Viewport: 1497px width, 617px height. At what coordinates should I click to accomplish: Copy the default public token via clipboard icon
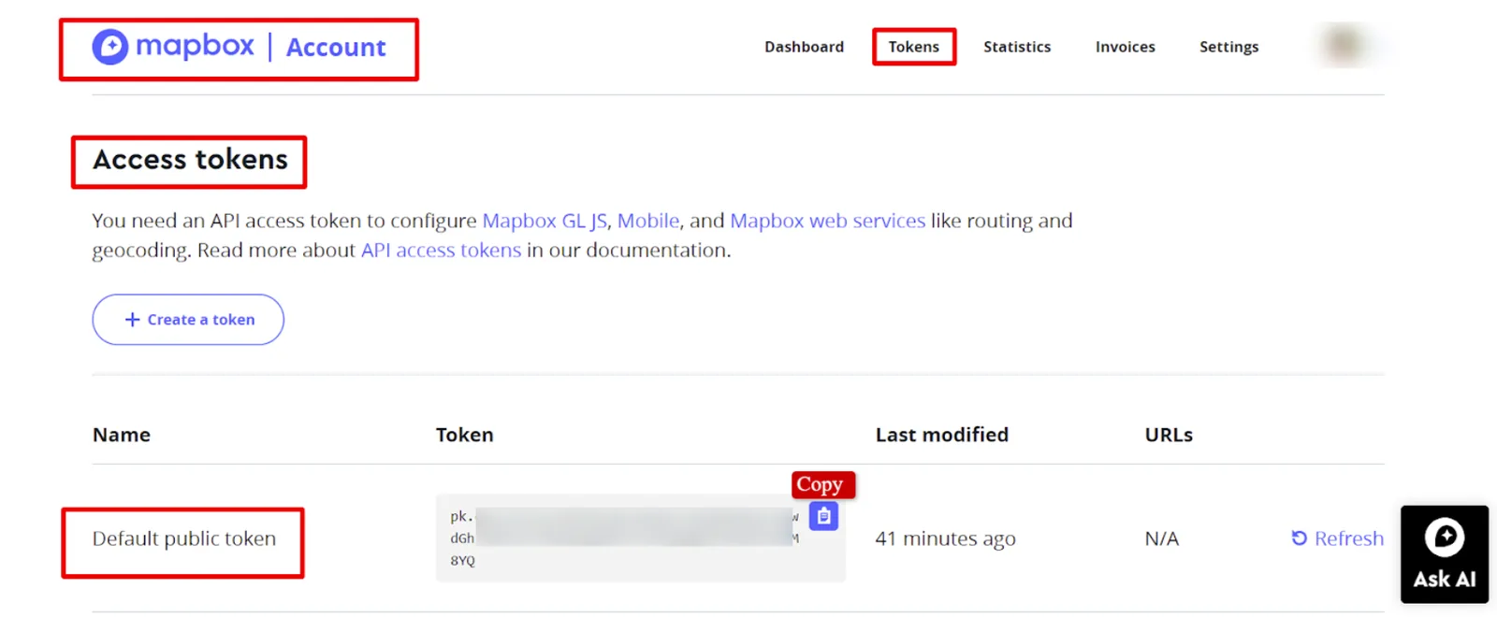pyautogui.click(x=823, y=516)
